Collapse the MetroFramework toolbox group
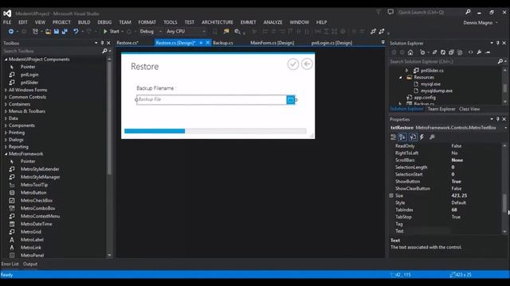 coord(6,153)
